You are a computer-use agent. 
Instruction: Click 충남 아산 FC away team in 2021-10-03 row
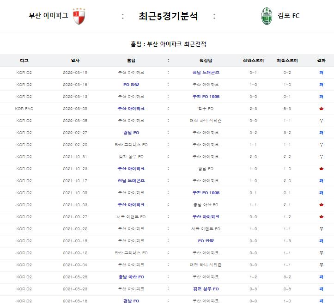pyautogui.click(x=206, y=205)
